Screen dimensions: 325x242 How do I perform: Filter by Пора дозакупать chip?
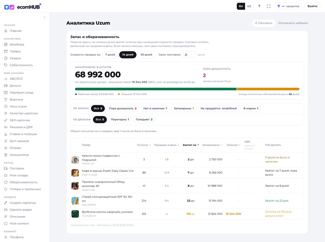click(123, 108)
